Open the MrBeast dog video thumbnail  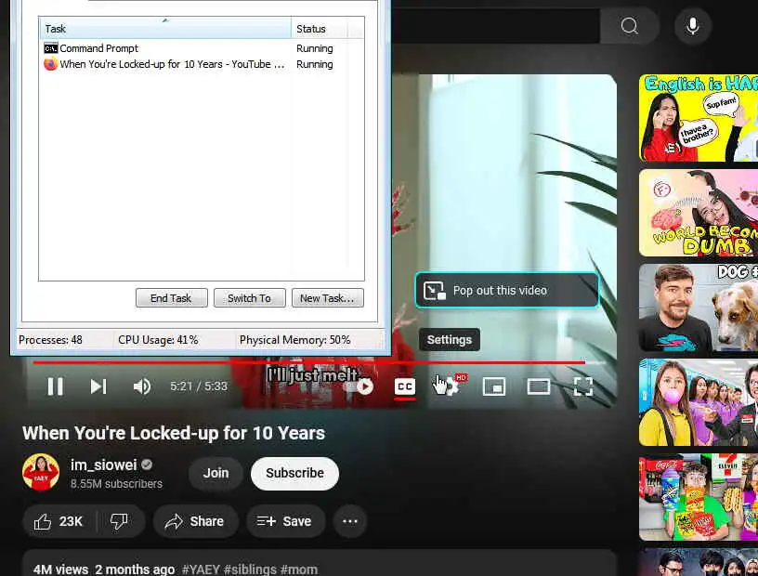(699, 308)
